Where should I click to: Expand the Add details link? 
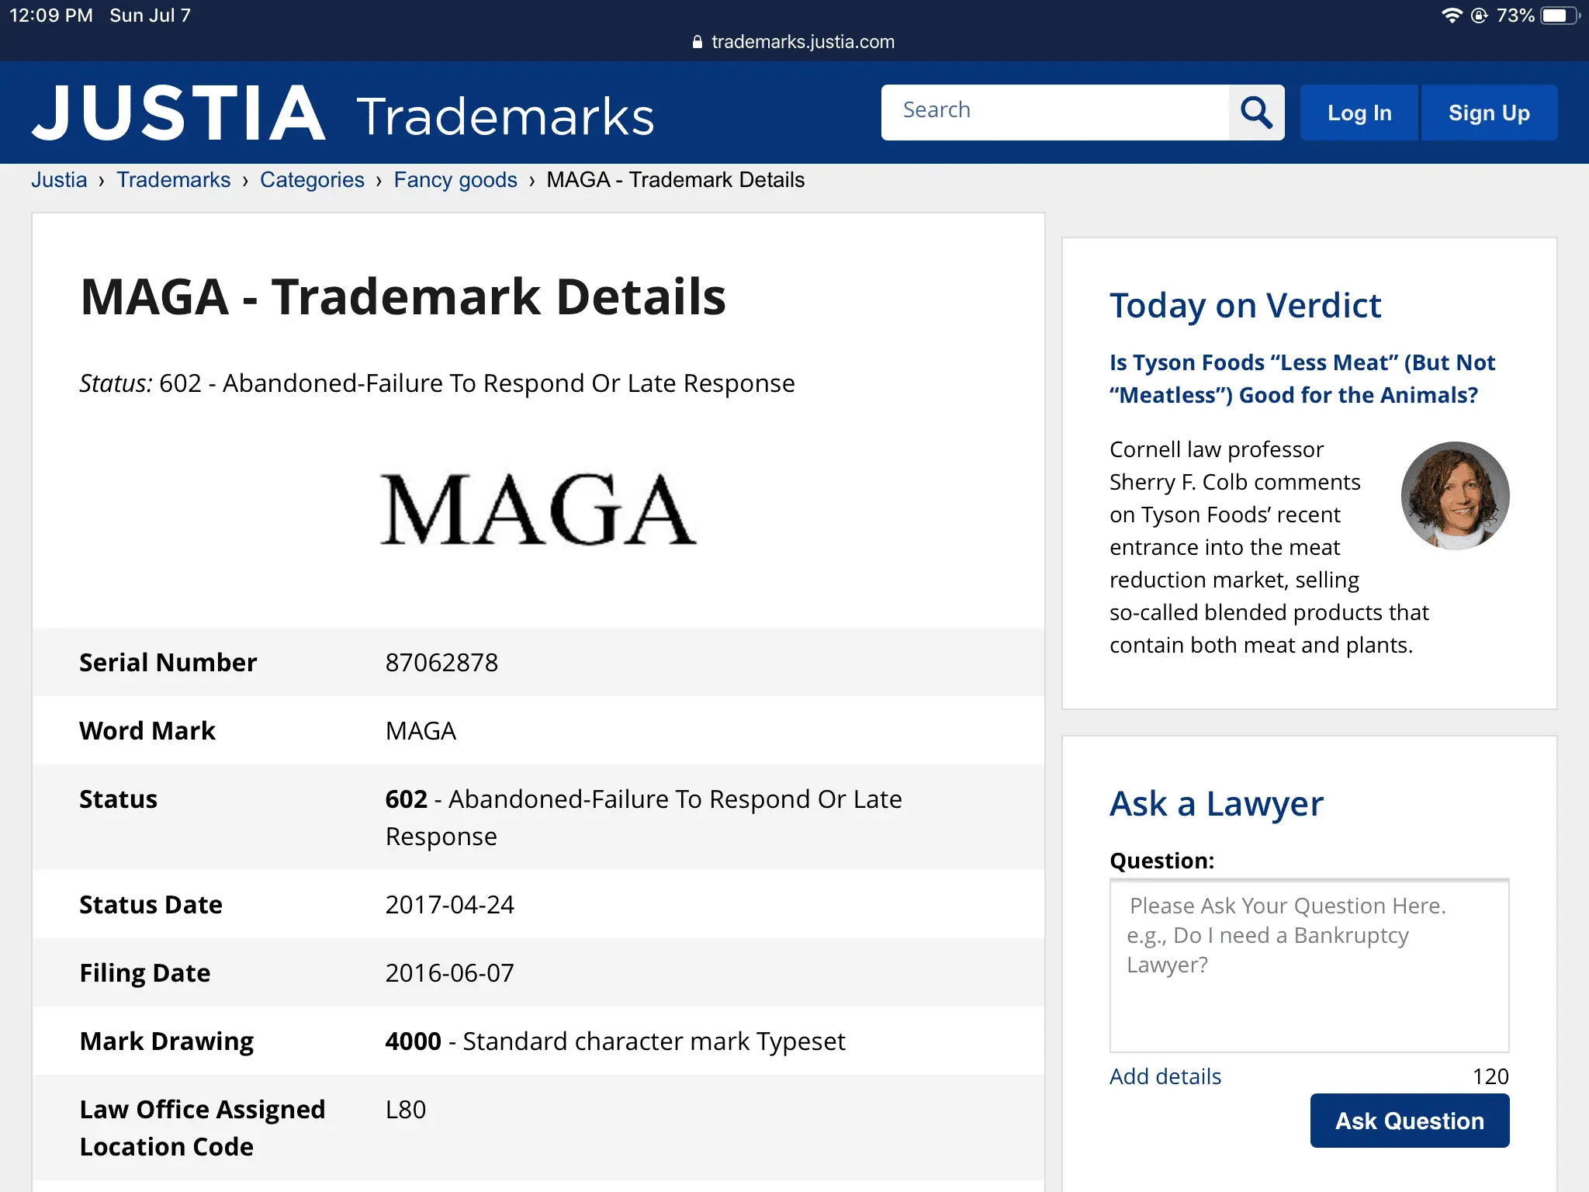coord(1165,1076)
